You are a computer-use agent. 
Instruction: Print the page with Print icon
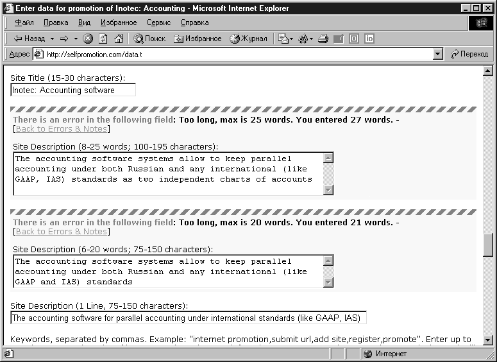pos(323,39)
